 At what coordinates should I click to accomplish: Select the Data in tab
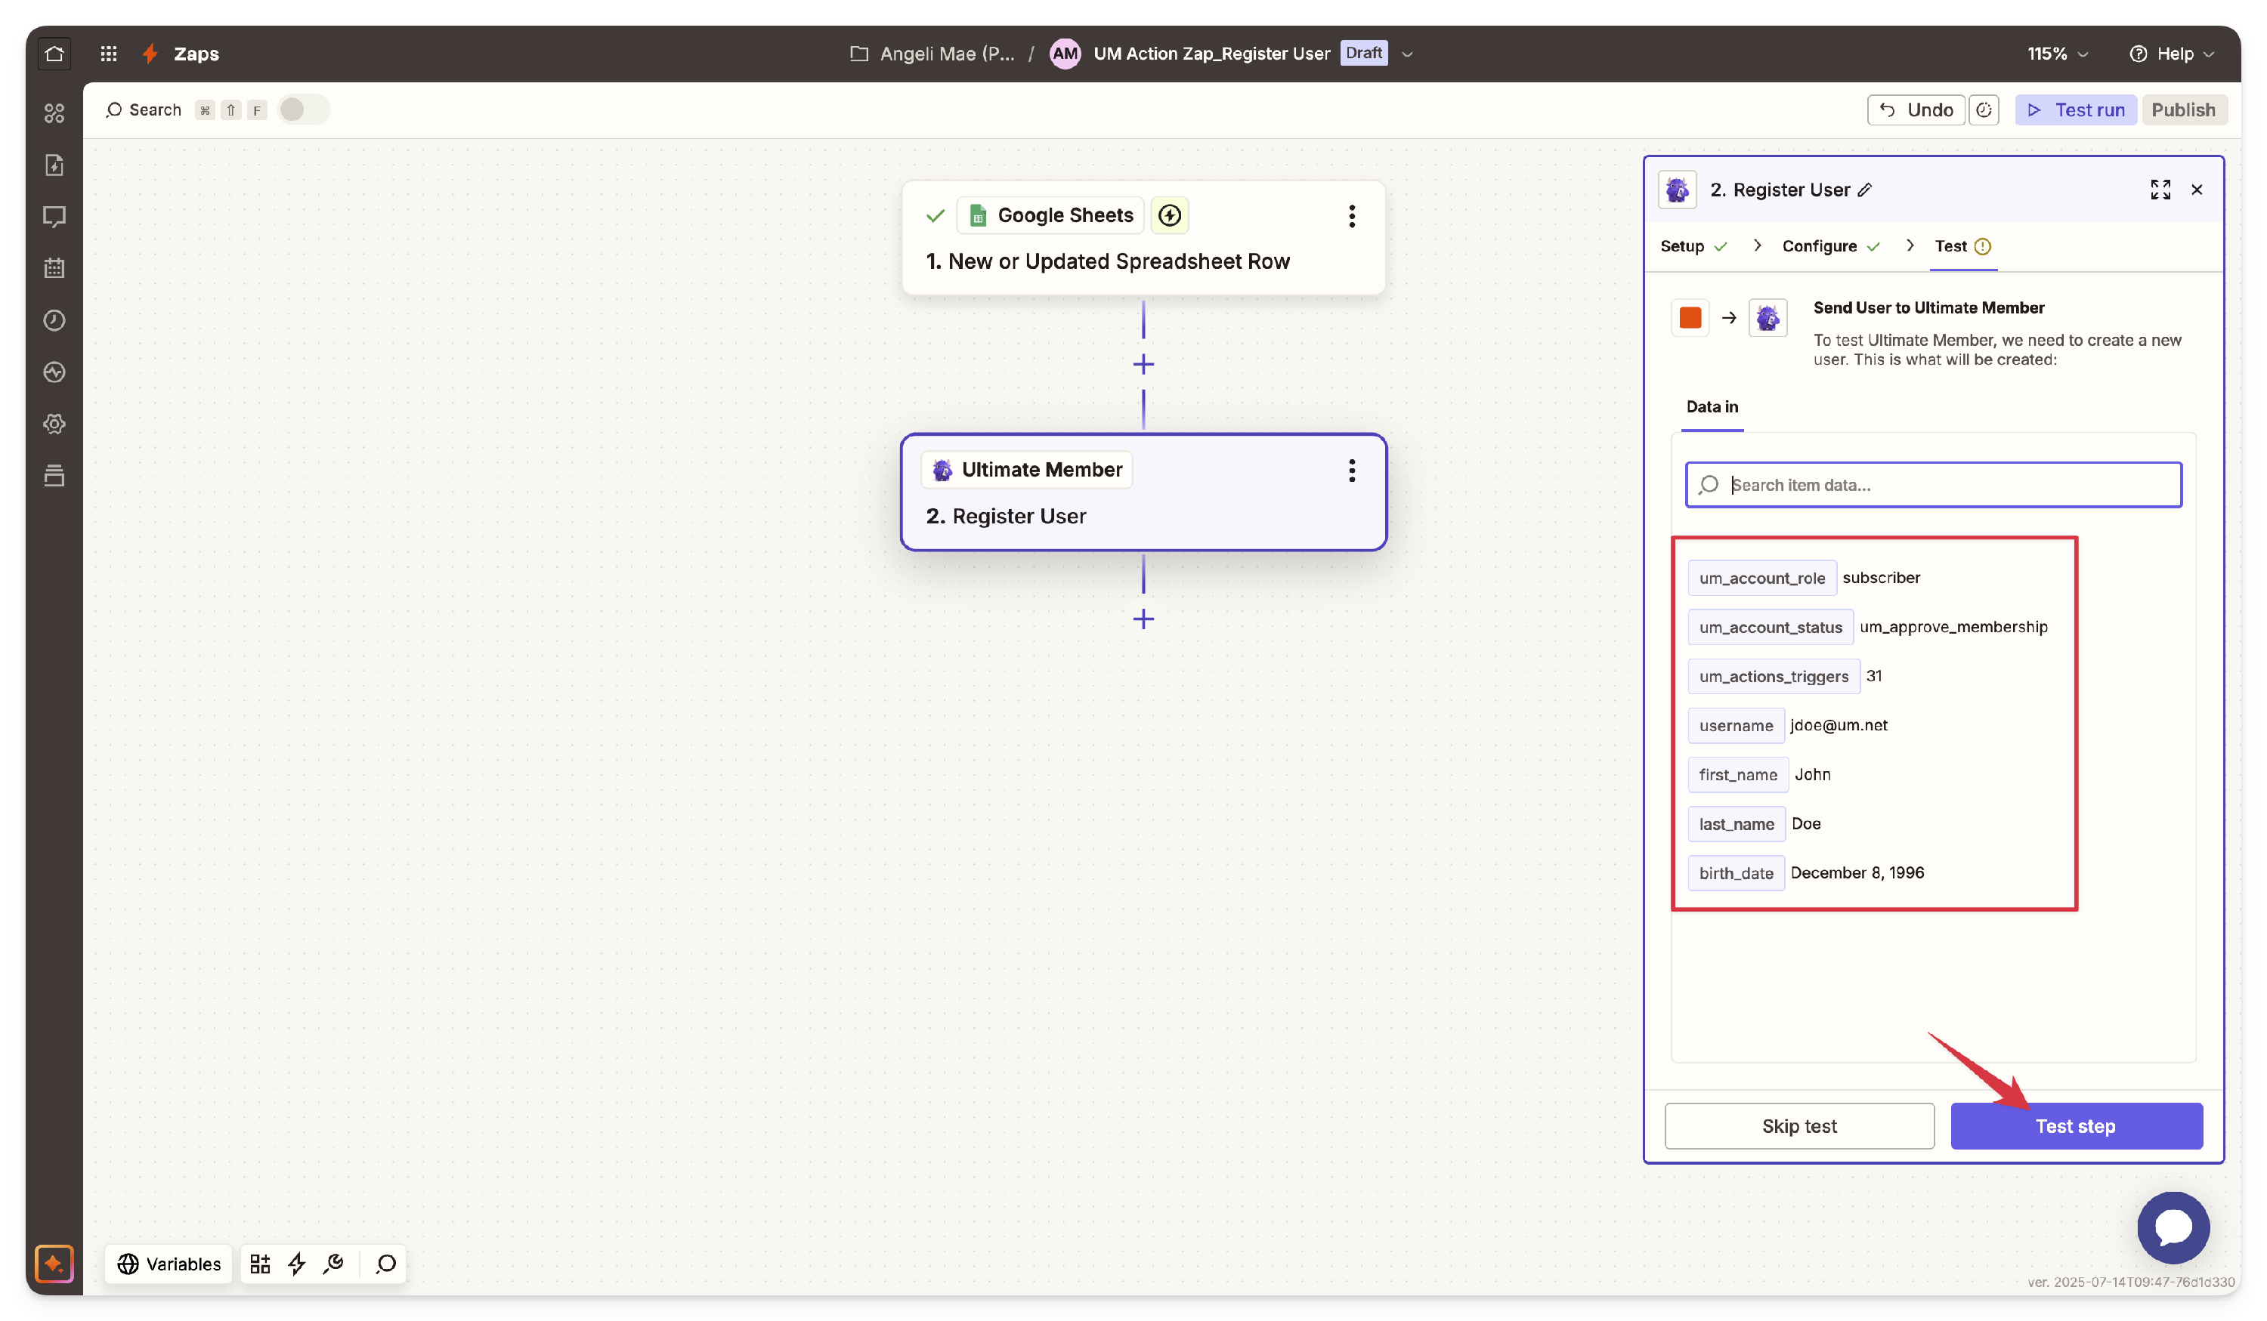pyautogui.click(x=1711, y=406)
